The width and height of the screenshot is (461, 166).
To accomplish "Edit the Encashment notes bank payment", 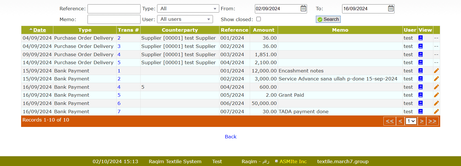I will coord(436,71).
